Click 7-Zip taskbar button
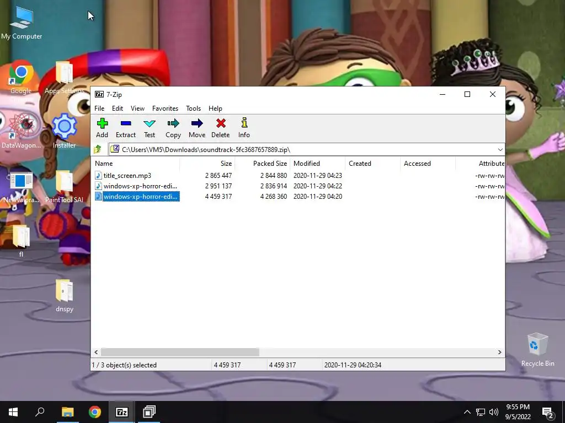This screenshot has height=423, width=565. 122,412
